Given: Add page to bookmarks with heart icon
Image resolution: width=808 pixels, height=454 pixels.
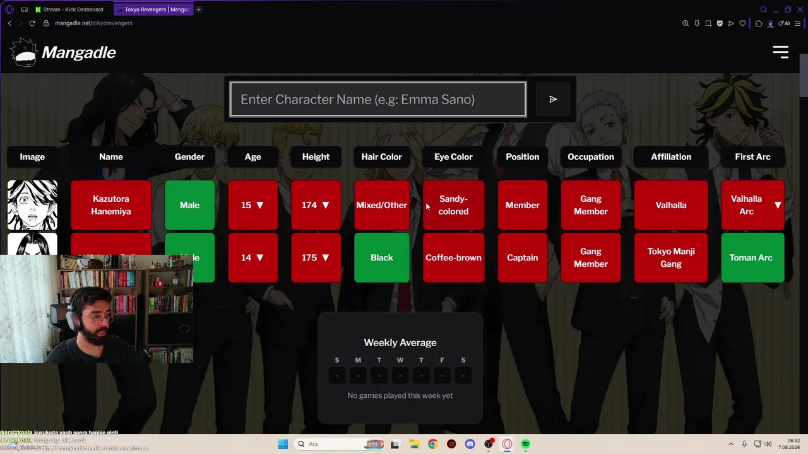Looking at the screenshot, I should click(x=742, y=23).
